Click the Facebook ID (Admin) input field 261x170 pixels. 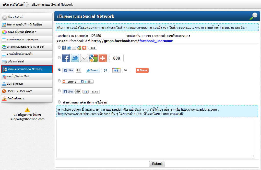(107, 36)
